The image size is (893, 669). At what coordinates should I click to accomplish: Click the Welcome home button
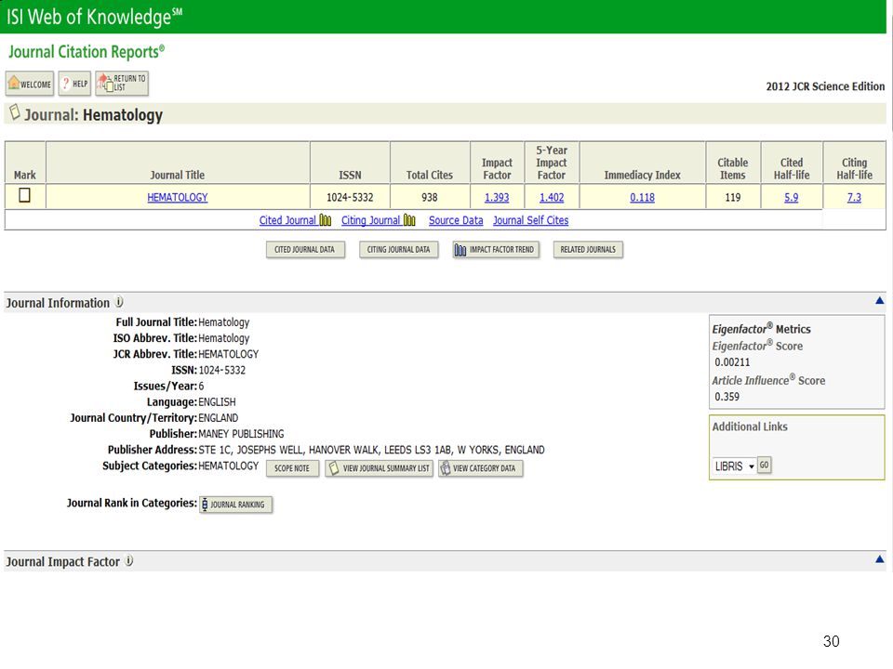point(30,84)
